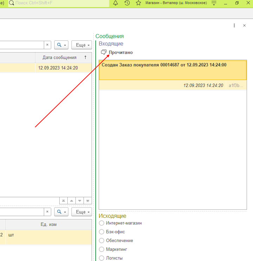Open the notifications bell in title bar
This screenshot has height=261, width=253.
pos(115,3)
